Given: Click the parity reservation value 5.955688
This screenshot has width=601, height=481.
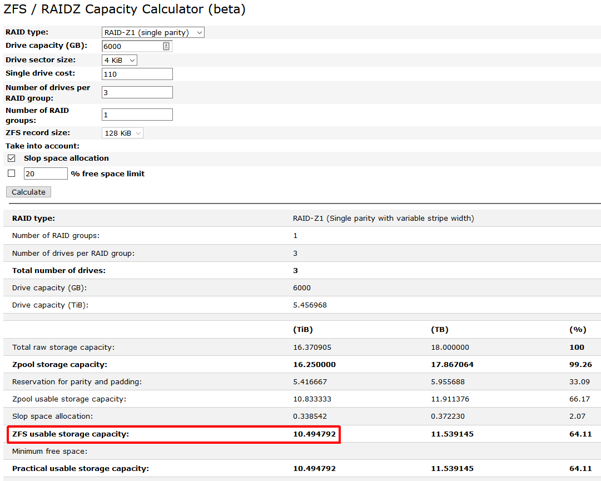Looking at the screenshot, I should (448, 381).
